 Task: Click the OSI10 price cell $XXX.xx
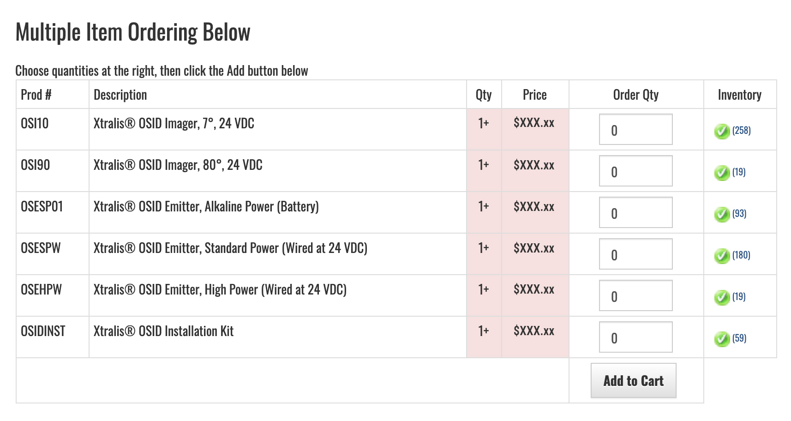(x=534, y=123)
